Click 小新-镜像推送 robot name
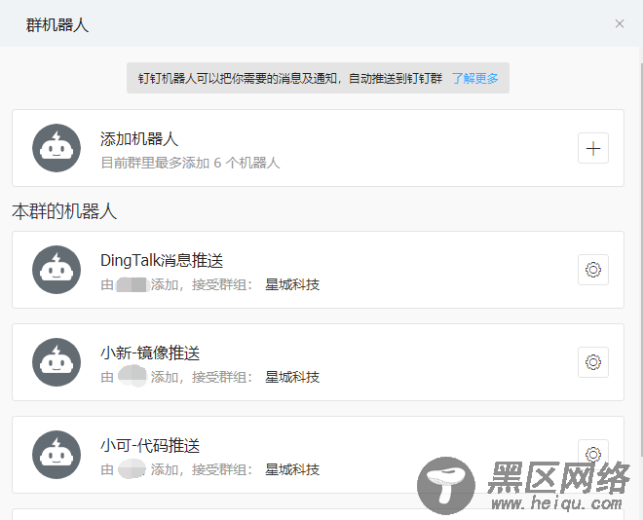Image resolution: width=643 pixels, height=520 pixels. click(150, 353)
